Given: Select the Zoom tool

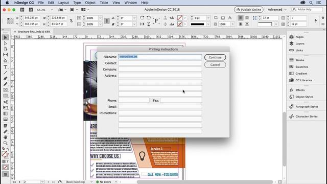Looking at the screenshot, I should click(6, 143).
